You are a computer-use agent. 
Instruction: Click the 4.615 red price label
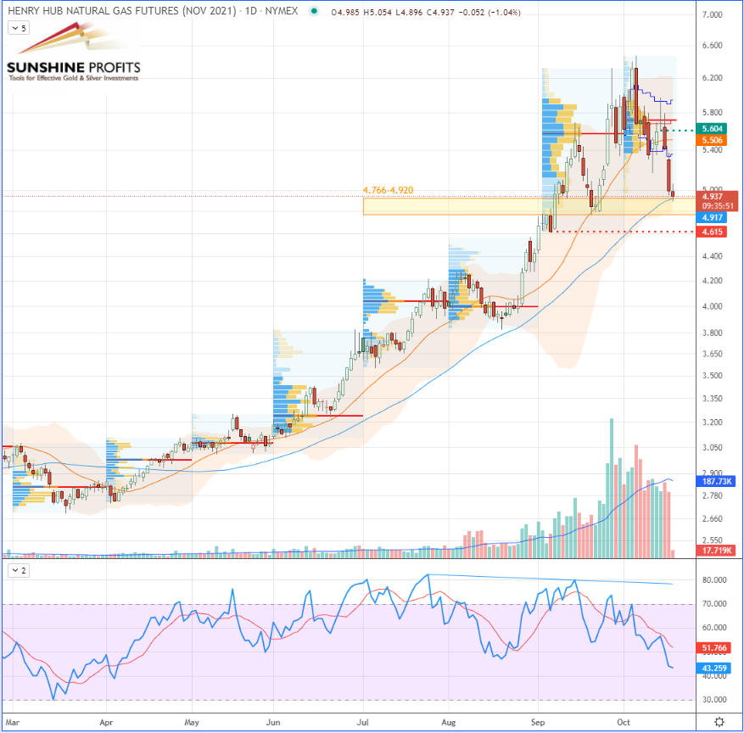pyautogui.click(x=711, y=232)
